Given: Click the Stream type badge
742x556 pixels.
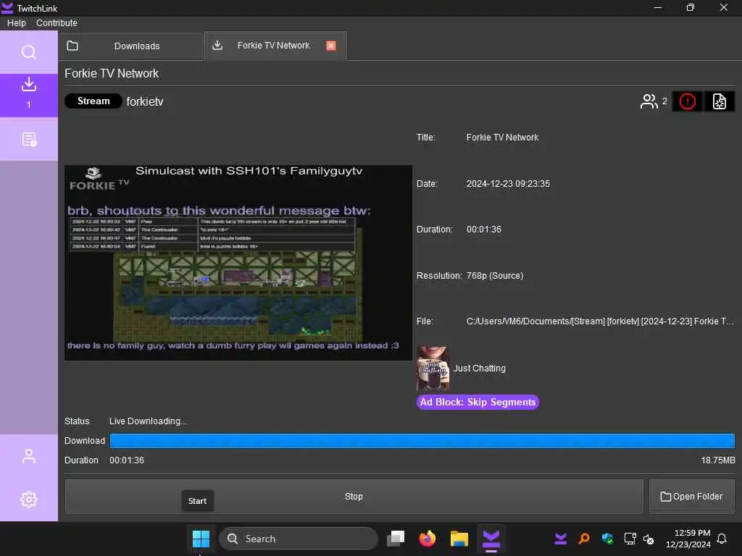Looking at the screenshot, I should tap(93, 101).
